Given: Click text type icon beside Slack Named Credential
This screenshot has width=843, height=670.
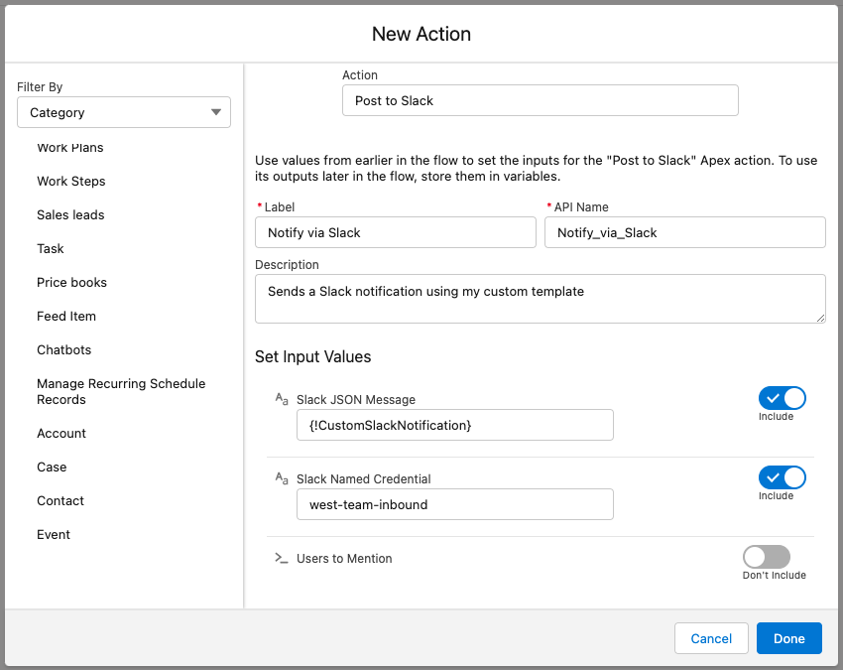Looking at the screenshot, I should coord(282,477).
